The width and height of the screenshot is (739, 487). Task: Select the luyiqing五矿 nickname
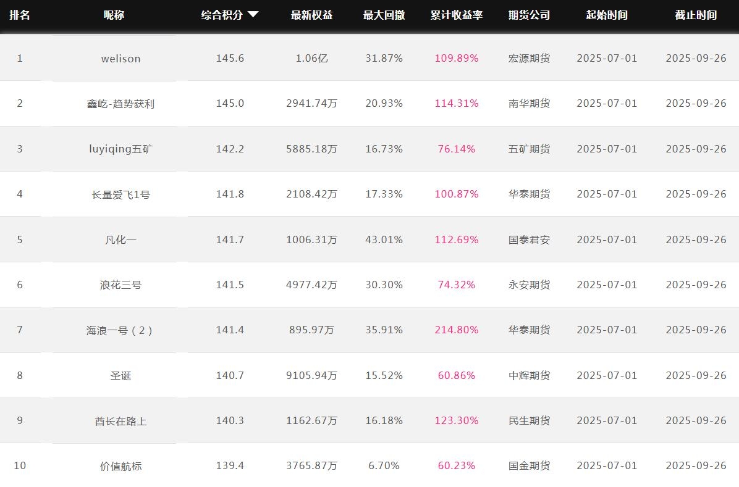click(x=120, y=149)
